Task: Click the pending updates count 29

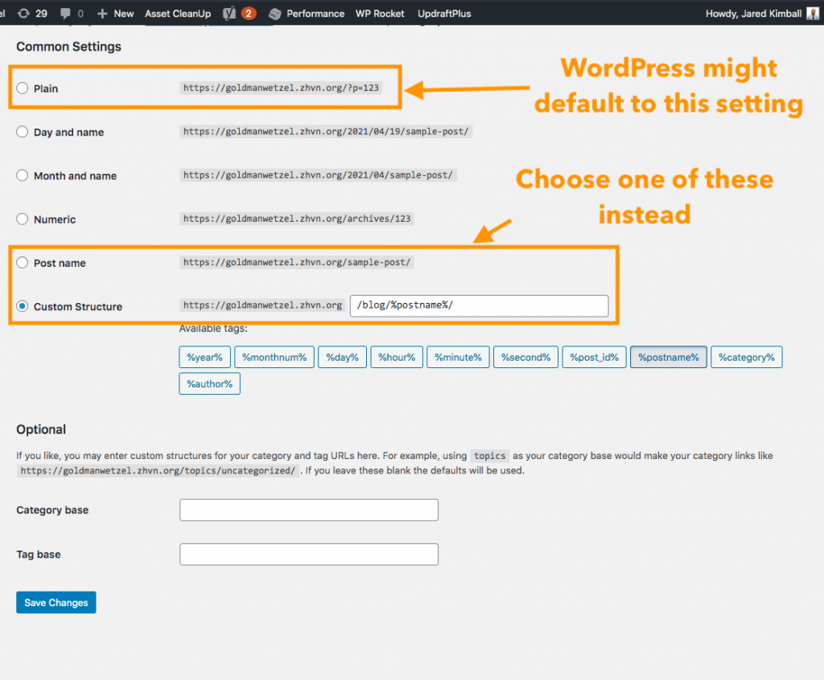Action: point(42,14)
